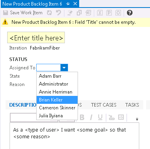Toggle bold formatting in description
The image size is (150, 149).
82,117
